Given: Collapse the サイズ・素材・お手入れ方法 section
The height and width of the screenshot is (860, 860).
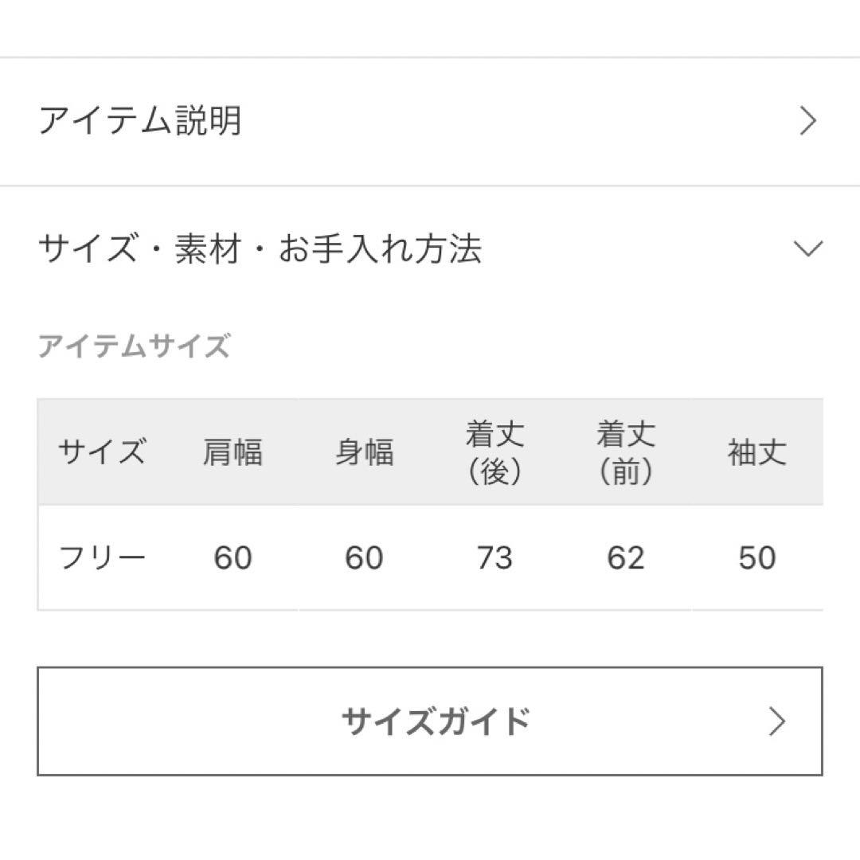Looking at the screenshot, I should coord(430,248).
